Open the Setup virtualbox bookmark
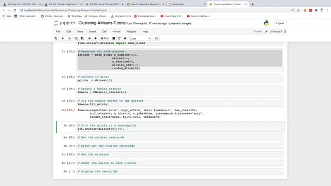The width and height of the screenshot is (331, 186). pos(199,16)
